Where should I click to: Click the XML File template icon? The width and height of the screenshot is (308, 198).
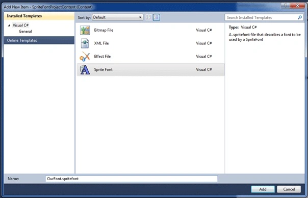[x=85, y=43]
